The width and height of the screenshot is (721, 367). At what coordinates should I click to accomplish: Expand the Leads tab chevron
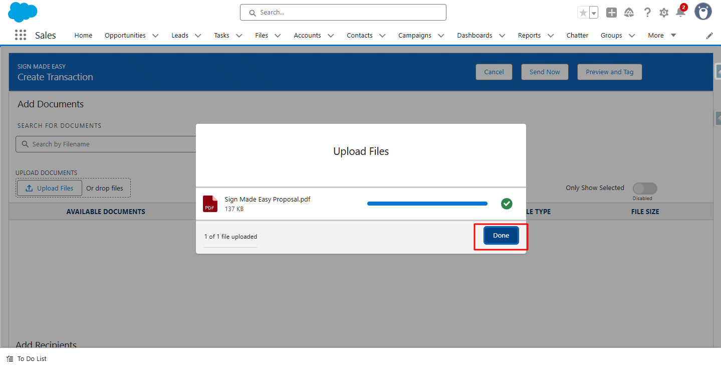(x=198, y=36)
